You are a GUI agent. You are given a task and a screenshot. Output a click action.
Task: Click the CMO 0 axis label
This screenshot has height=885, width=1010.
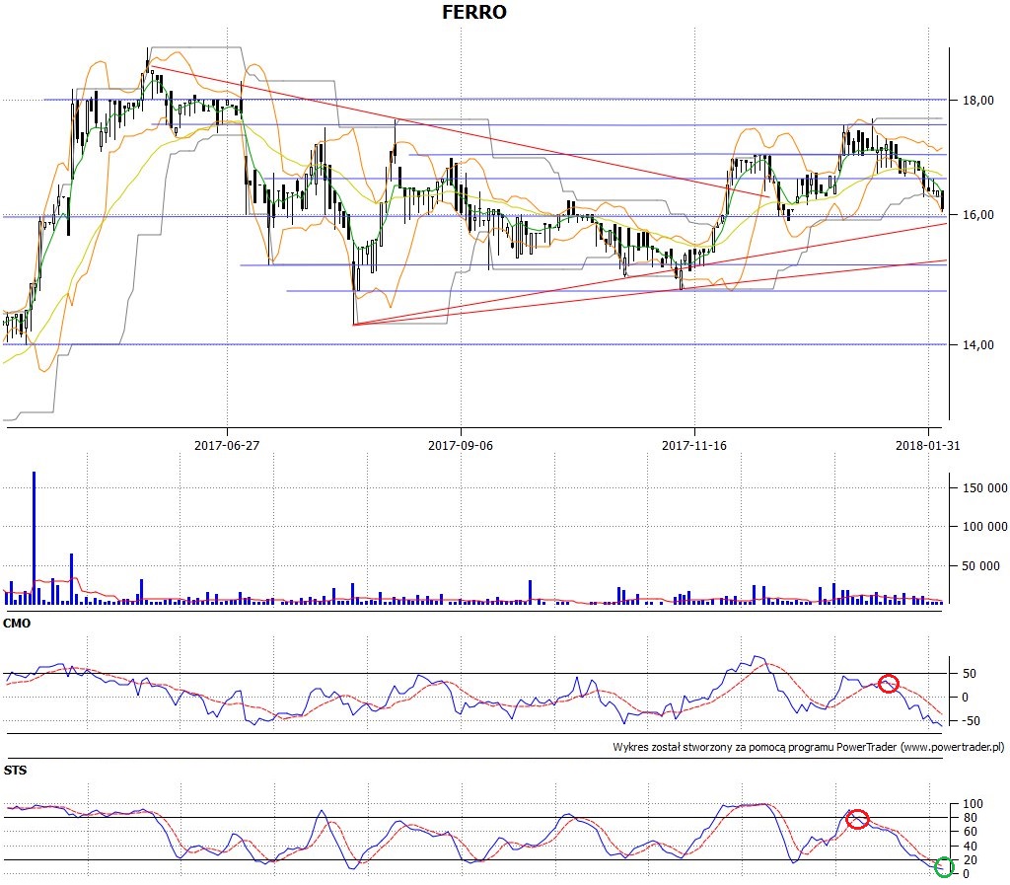[x=965, y=698]
